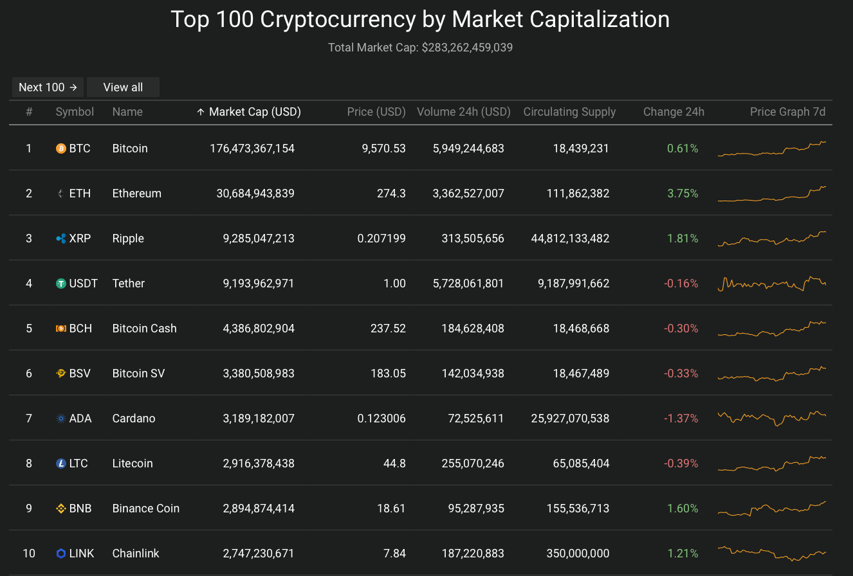Click Ethereum's 7-day price graph
Screen dimensions: 853x576
click(772, 194)
